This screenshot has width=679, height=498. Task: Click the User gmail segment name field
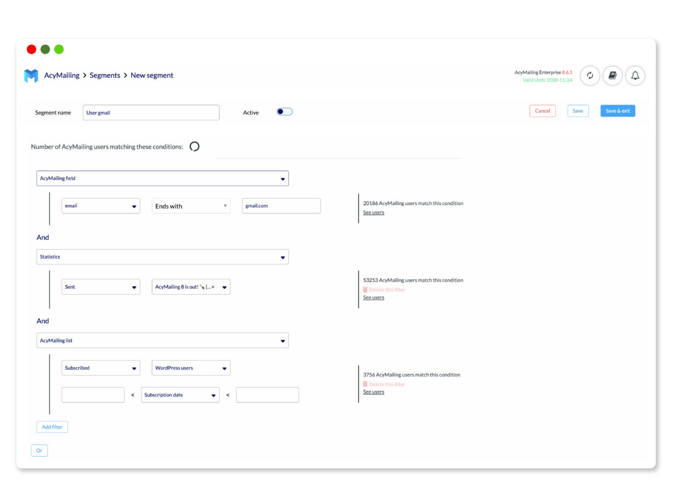pos(150,112)
